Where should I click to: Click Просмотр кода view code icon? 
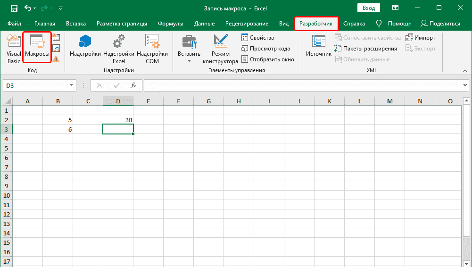pos(245,48)
